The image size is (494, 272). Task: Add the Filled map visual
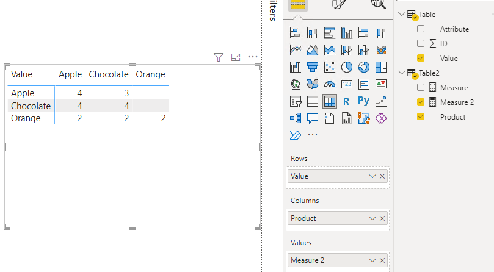pyautogui.click(x=312, y=84)
